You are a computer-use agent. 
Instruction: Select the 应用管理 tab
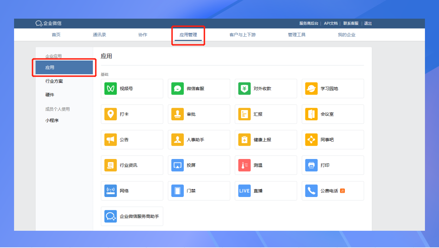[188, 35]
